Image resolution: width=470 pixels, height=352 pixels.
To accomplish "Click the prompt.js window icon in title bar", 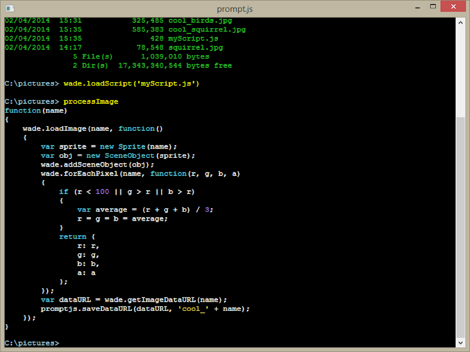I will click(10, 8).
